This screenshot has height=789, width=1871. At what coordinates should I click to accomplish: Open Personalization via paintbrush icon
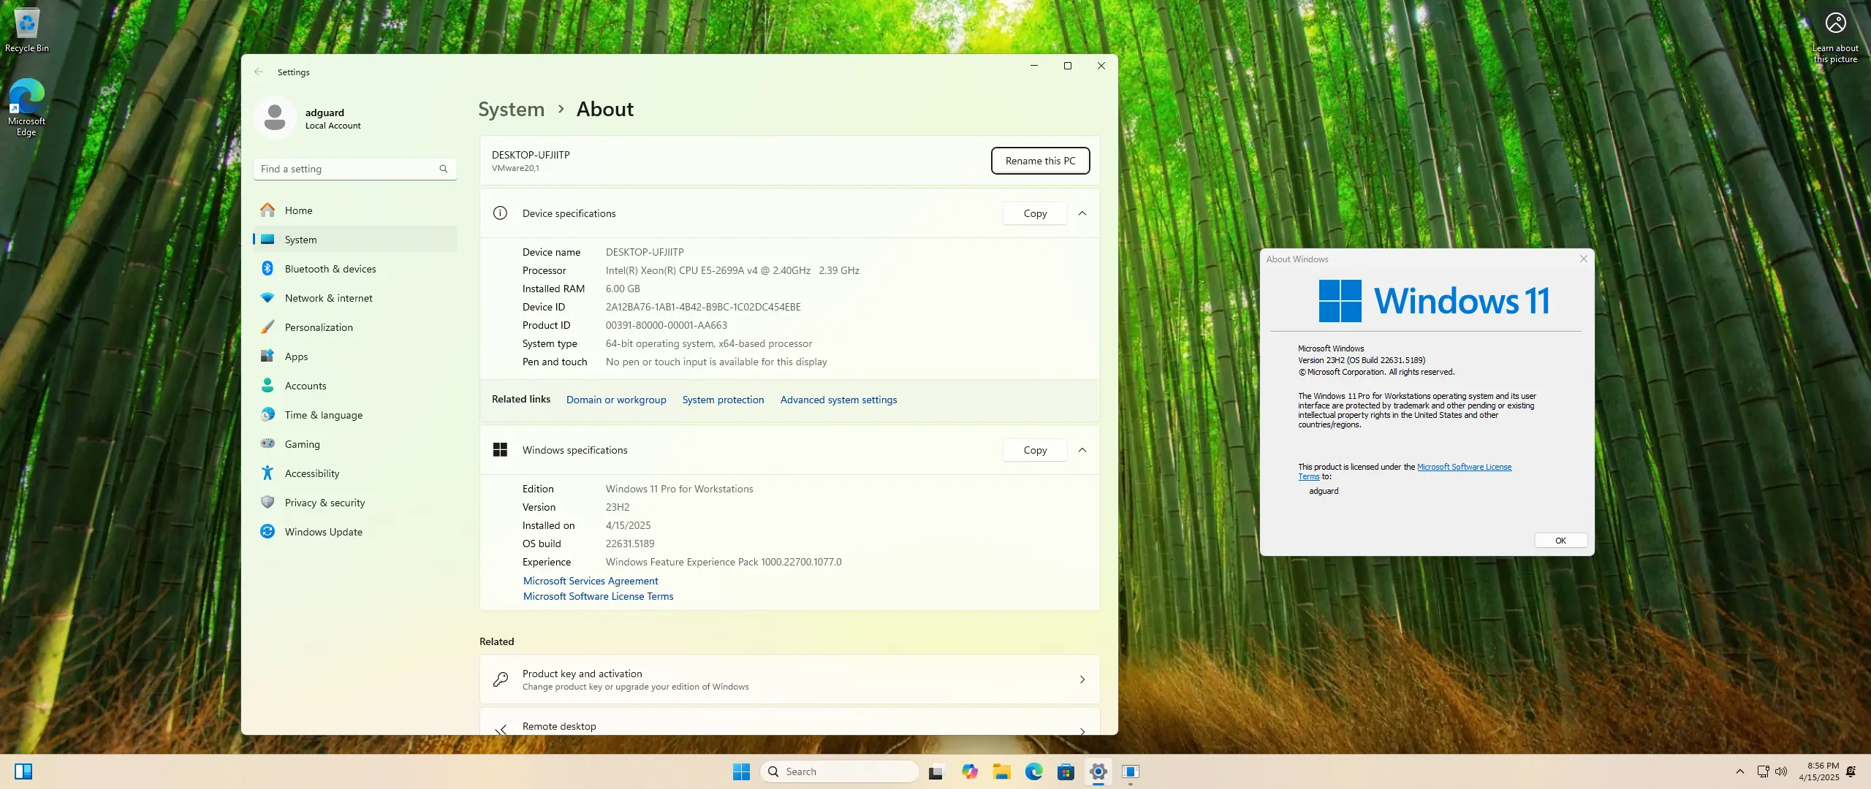tap(267, 327)
